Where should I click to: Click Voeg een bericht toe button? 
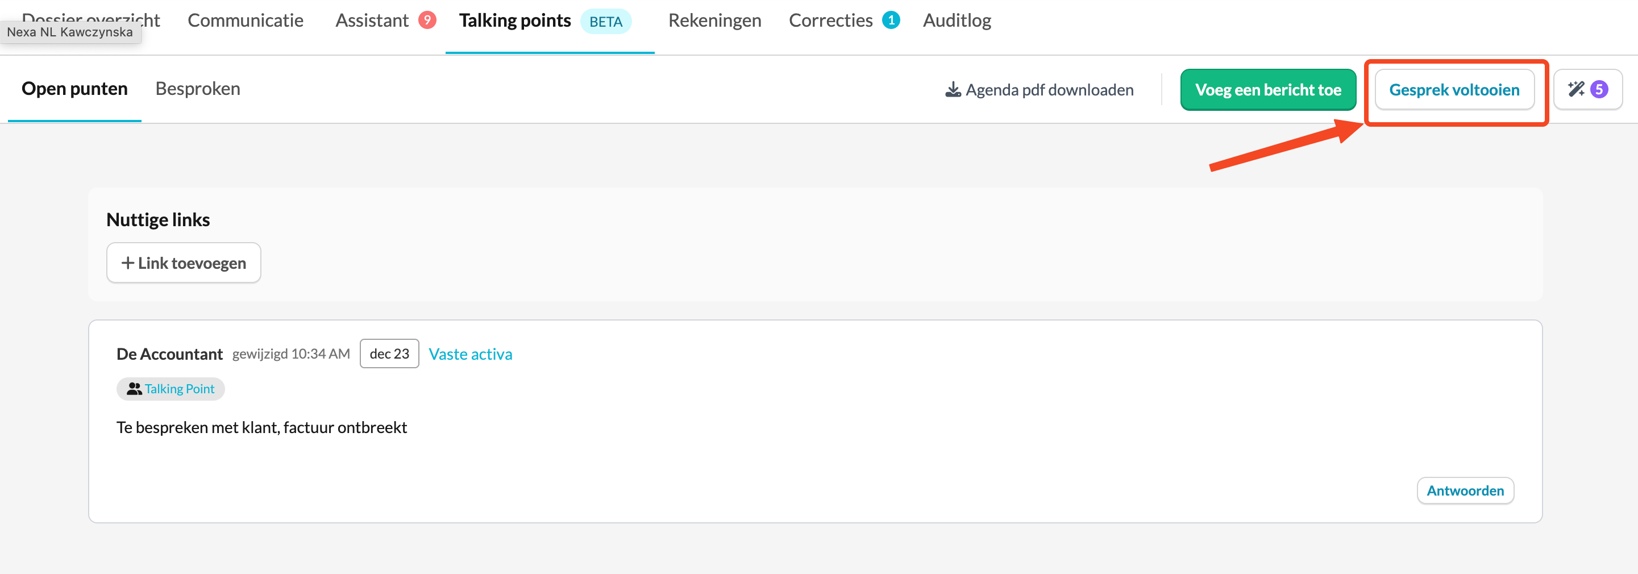1268,90
